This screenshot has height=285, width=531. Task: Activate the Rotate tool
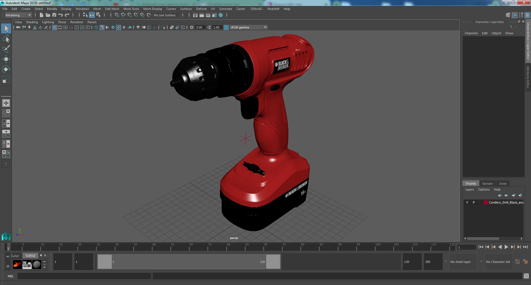(6, 69)
